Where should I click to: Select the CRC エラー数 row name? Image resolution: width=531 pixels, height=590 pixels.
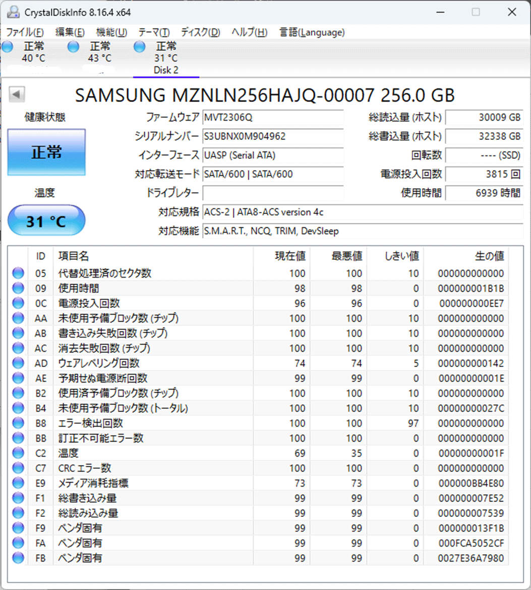(x=85, y=468)
